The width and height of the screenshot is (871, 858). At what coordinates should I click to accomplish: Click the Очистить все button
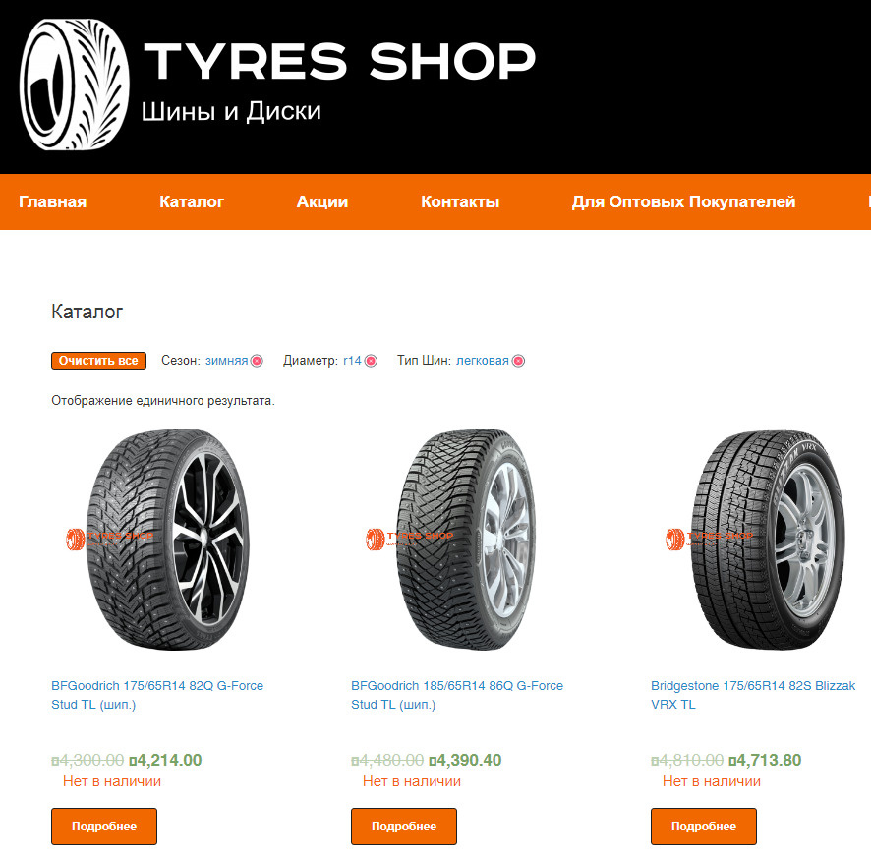tap(99, 361)
